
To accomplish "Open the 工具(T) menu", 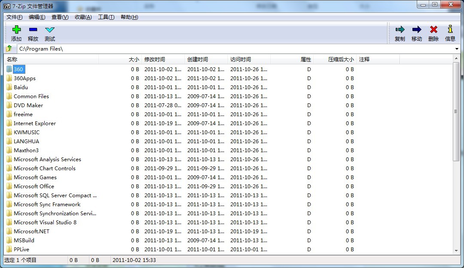I will click(x=106, y=17).
